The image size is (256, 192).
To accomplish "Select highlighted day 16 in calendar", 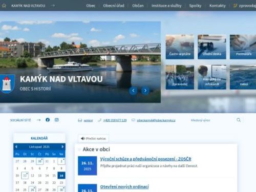I will pyautogui.click(x=61, y=176).
